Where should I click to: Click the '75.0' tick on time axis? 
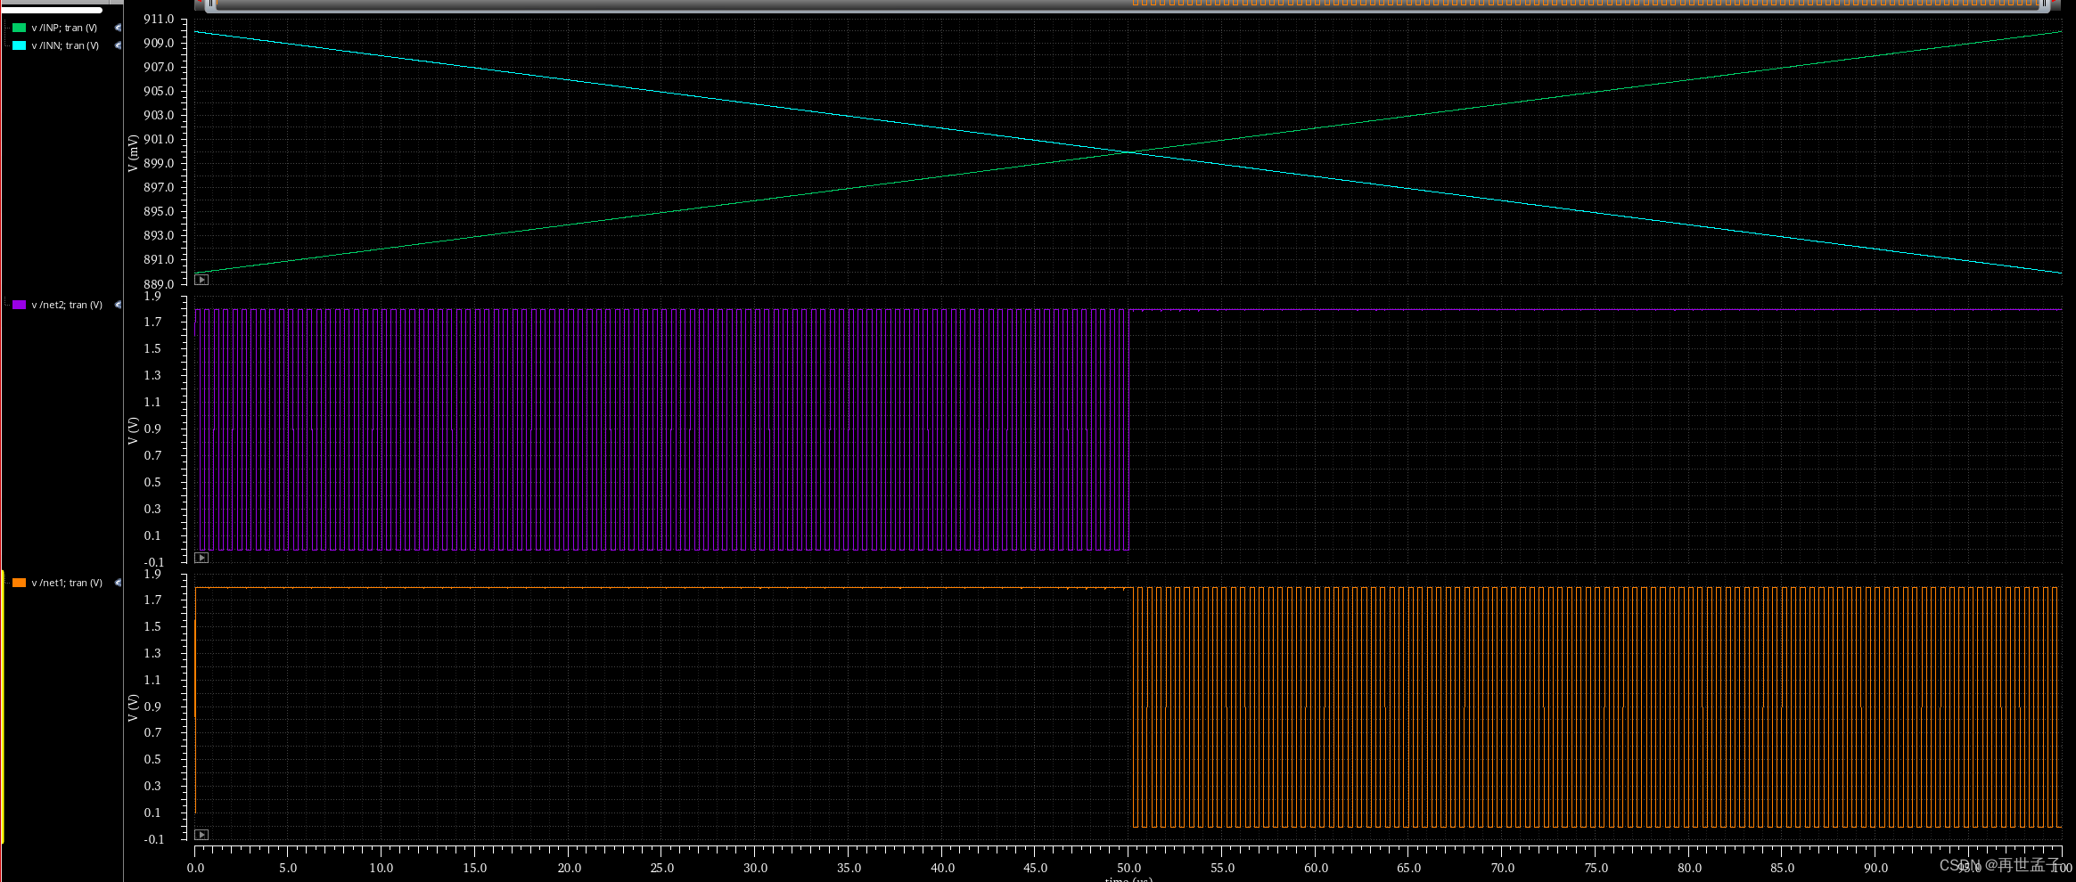tap(1596, 868)
